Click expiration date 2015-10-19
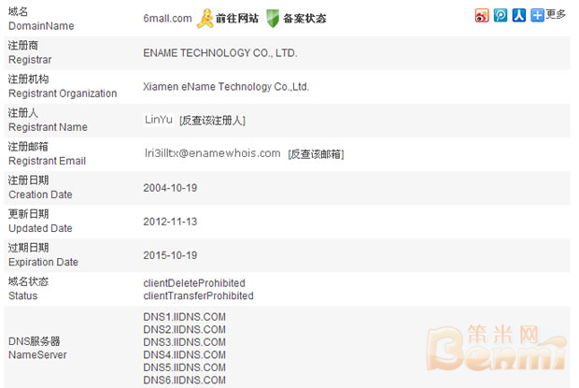This screenshot has width=579, height=388. click(170, 255)
